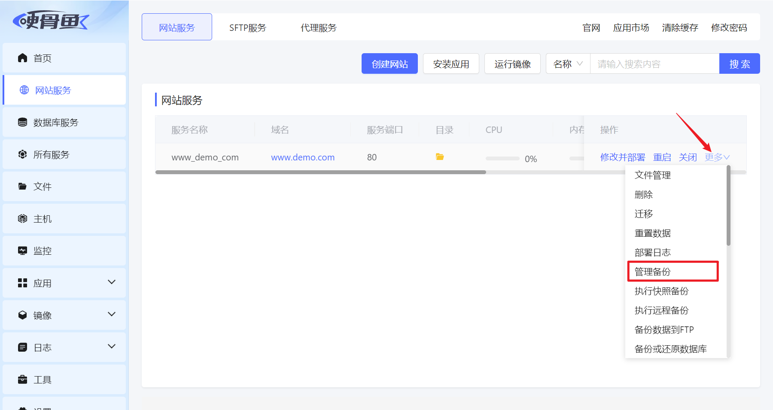Switch to the SFTP服务 tab

(x=248, y=28)
